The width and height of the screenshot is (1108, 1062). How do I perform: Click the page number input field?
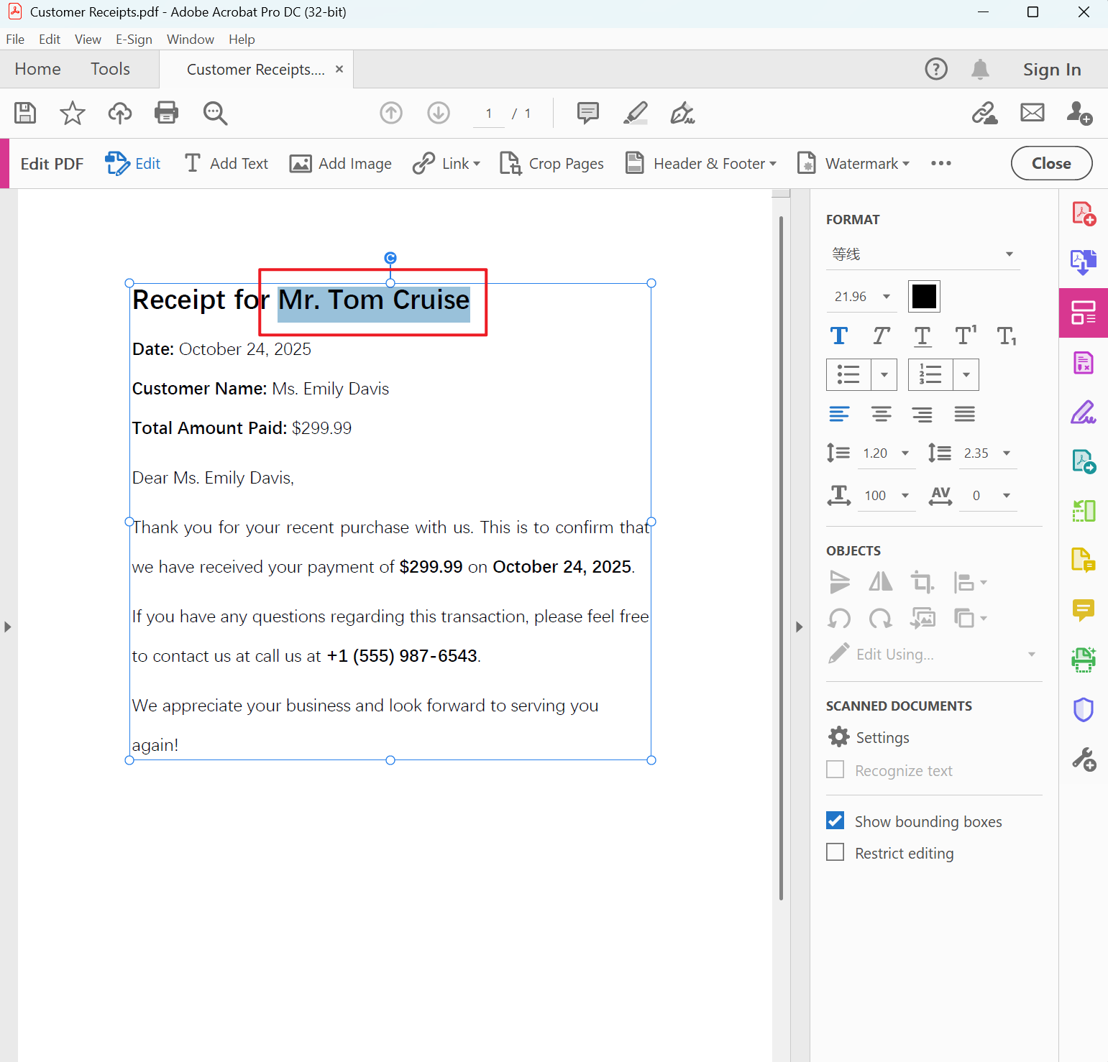489,114
